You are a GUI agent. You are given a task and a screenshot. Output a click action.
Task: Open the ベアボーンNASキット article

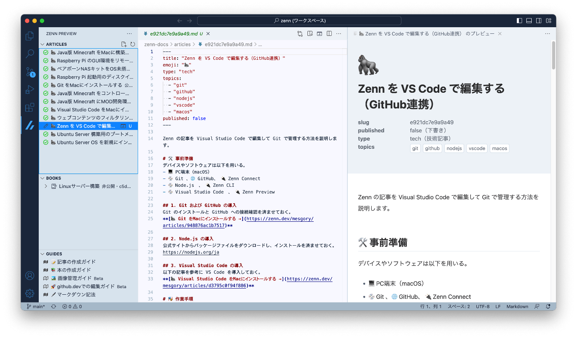tap(89, 69)
